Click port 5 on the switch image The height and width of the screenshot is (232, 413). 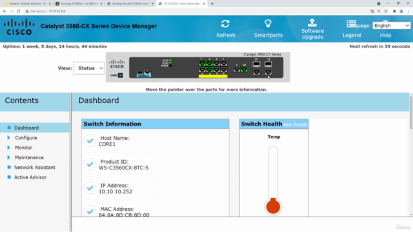tap(217, 63)
